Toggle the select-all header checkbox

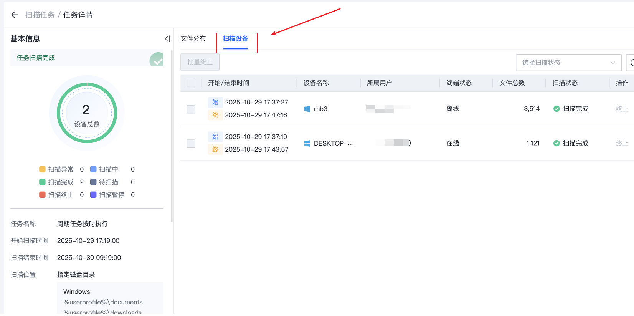(x=191, y=83)
